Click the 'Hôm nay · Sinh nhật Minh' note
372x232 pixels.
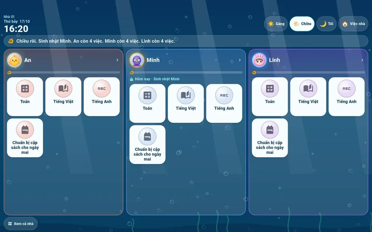(x=157, y=79)
